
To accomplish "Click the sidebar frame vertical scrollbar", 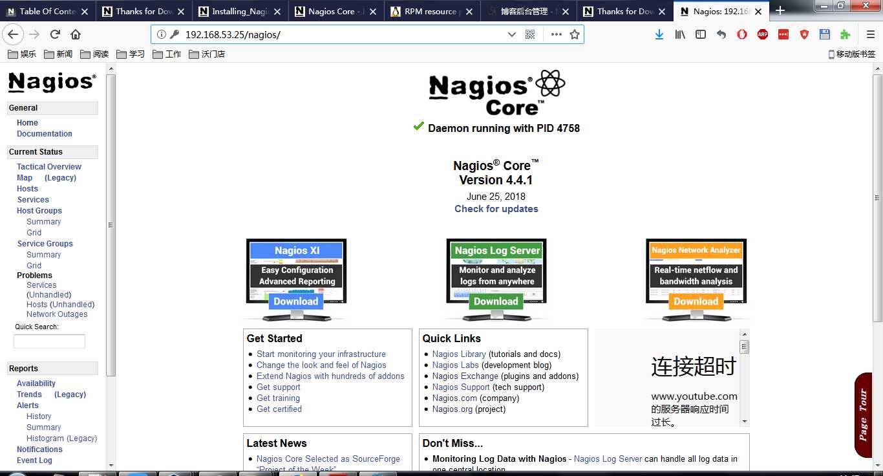I will (111, 225).
